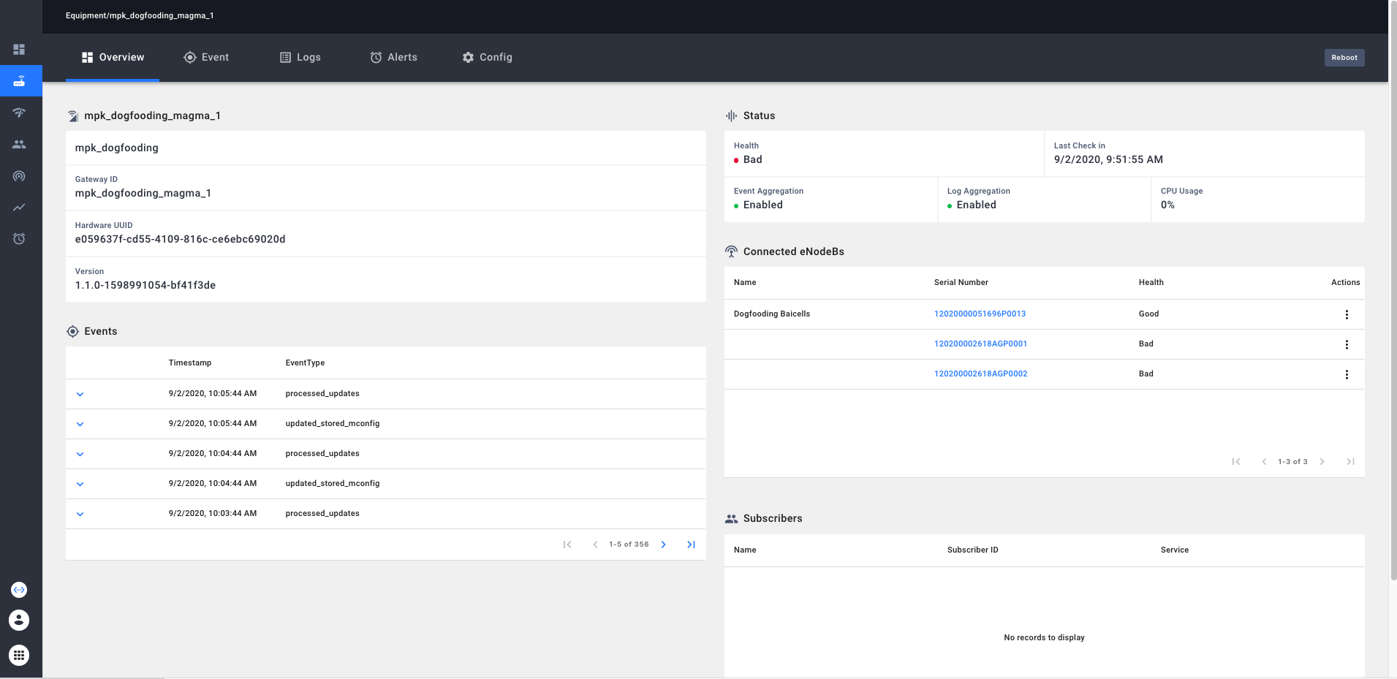Viewport: 1397px width, 679px height.
Task: Open the Event tab
Action: tap(206, 58)
